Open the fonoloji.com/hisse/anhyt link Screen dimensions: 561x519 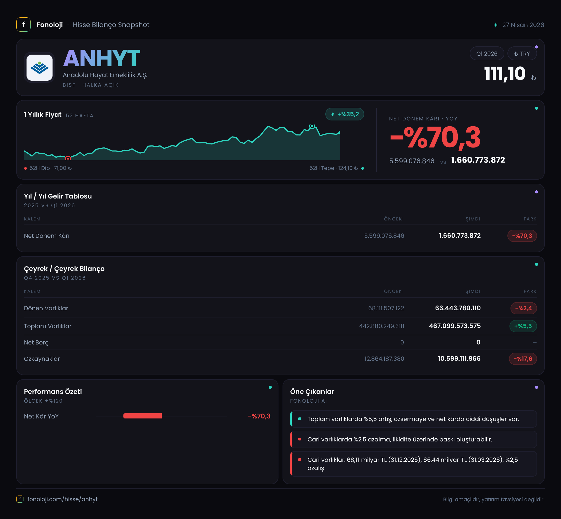62,499
